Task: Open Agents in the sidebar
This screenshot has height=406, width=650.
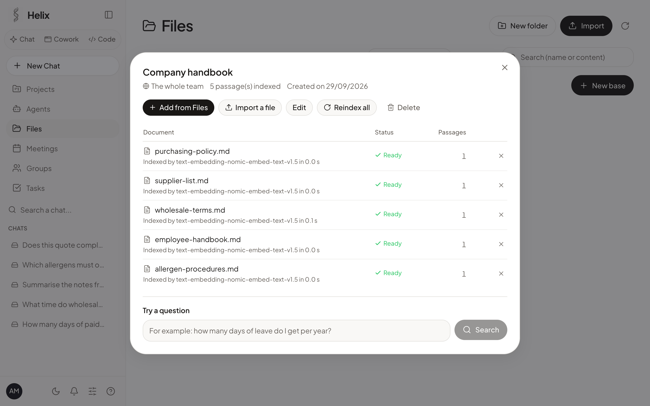Action: (62, 109)
